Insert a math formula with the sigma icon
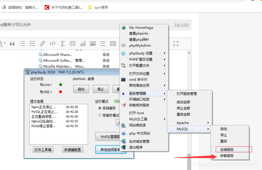 point(62,44)
